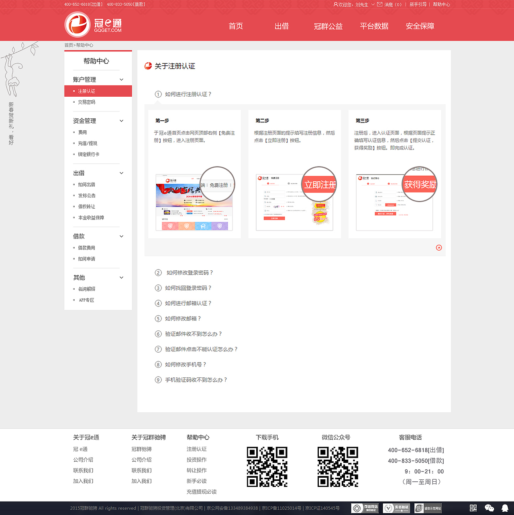Open 如何修改登录密码 question link
This screenshot has width=514, height=515.
tap(189, 273)
